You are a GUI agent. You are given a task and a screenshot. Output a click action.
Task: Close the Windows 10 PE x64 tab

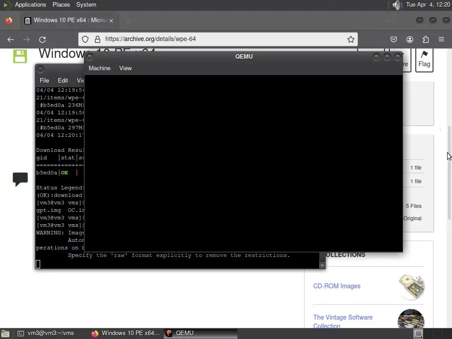pyautogui.click(x=111, y=20)
